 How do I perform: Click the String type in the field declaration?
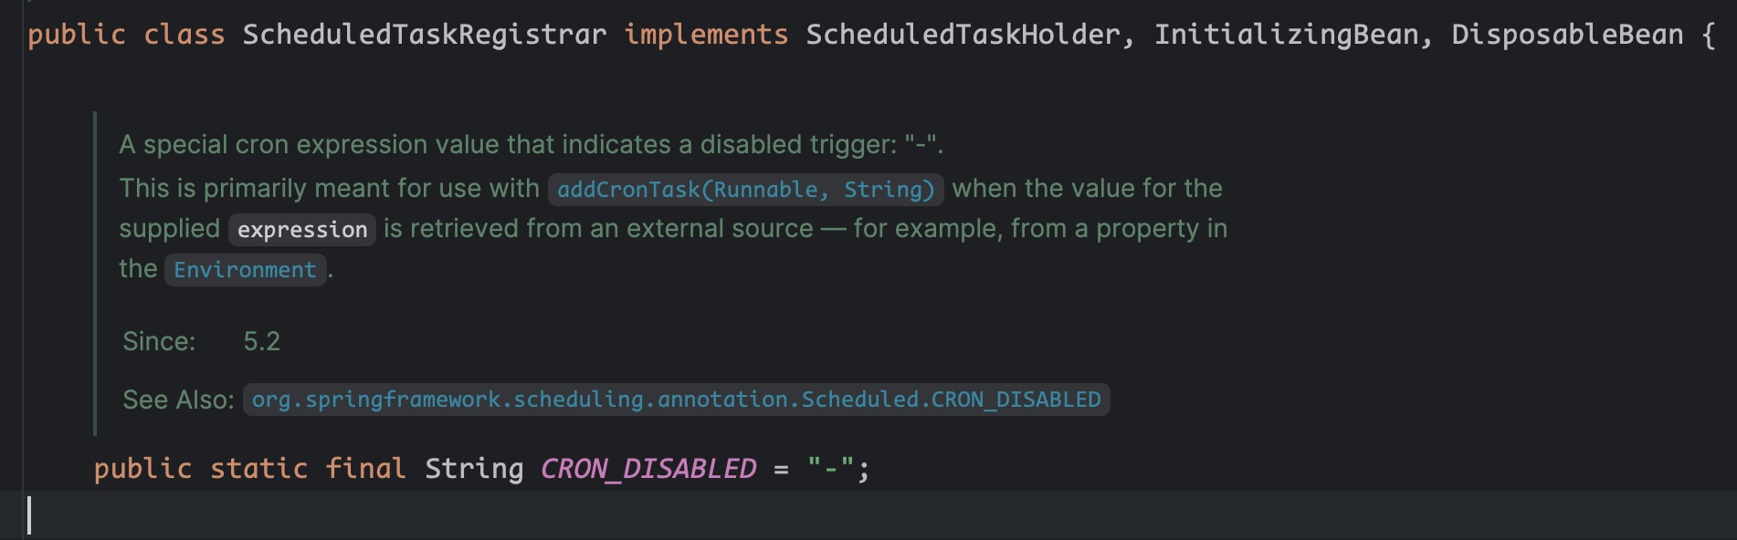click(474, 469)
